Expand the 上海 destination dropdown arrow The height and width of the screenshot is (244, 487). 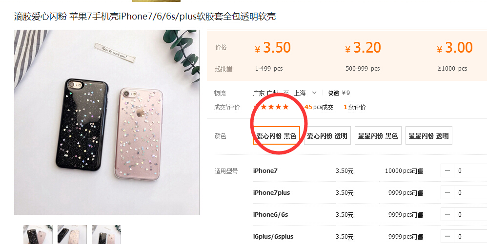point(314,93)
